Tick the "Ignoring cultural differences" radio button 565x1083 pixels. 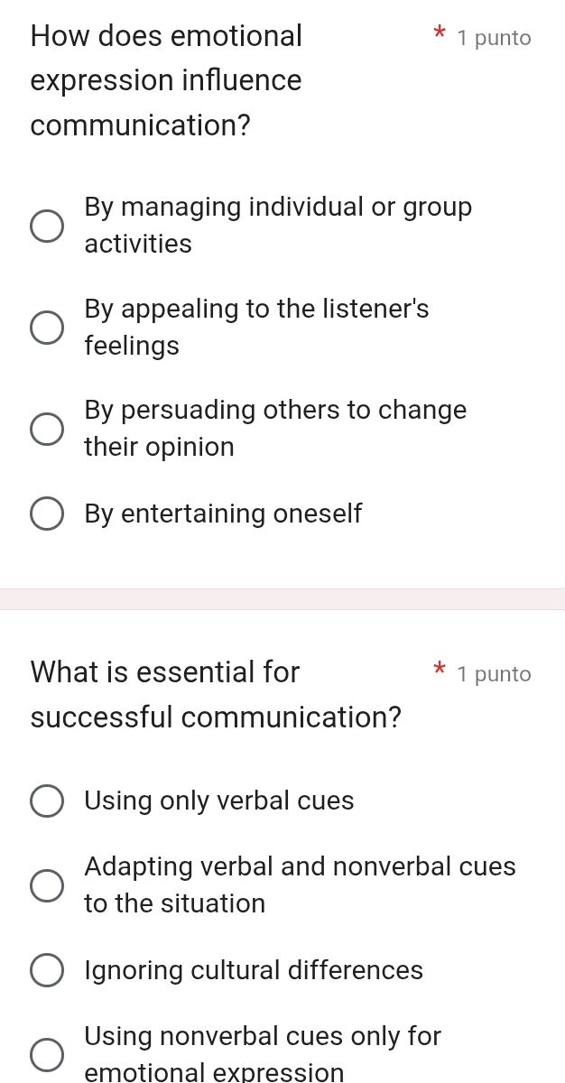[47, 971]
